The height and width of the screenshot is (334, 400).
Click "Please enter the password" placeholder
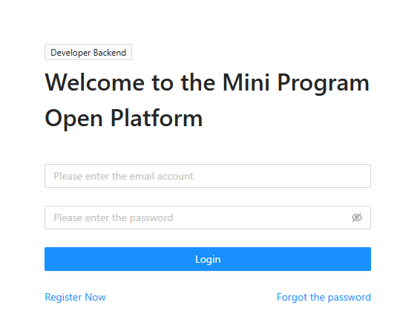coord(113,218)
